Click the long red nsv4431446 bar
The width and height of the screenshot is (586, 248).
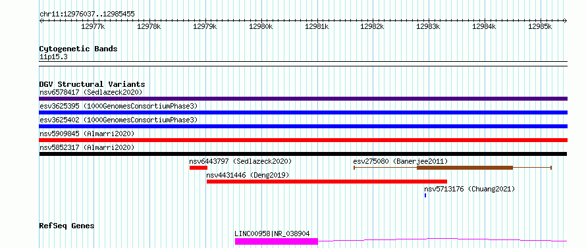[327, 182]
